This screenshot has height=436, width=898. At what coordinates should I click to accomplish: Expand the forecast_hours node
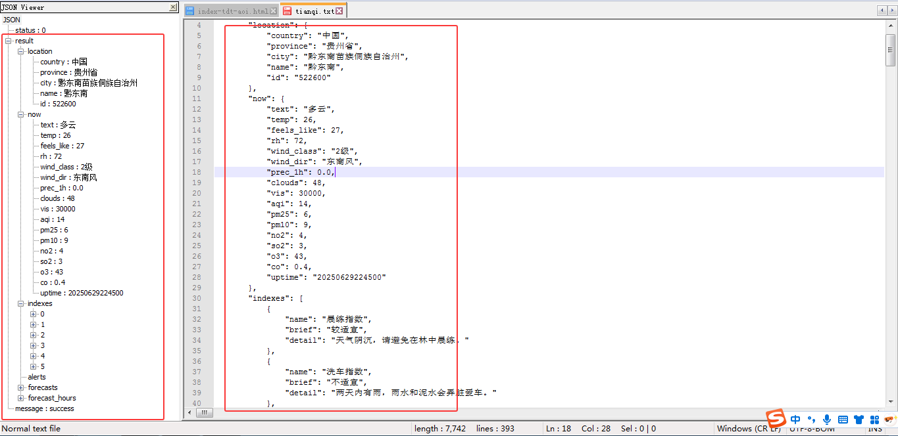pyautogui.click(x=21, y=398)
